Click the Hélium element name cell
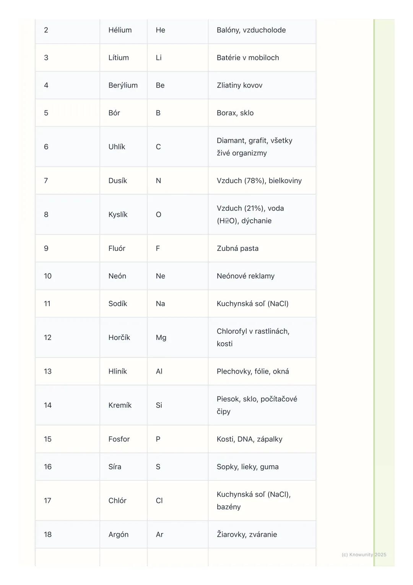Screen dimensions: 413x585 coord(120,30)
